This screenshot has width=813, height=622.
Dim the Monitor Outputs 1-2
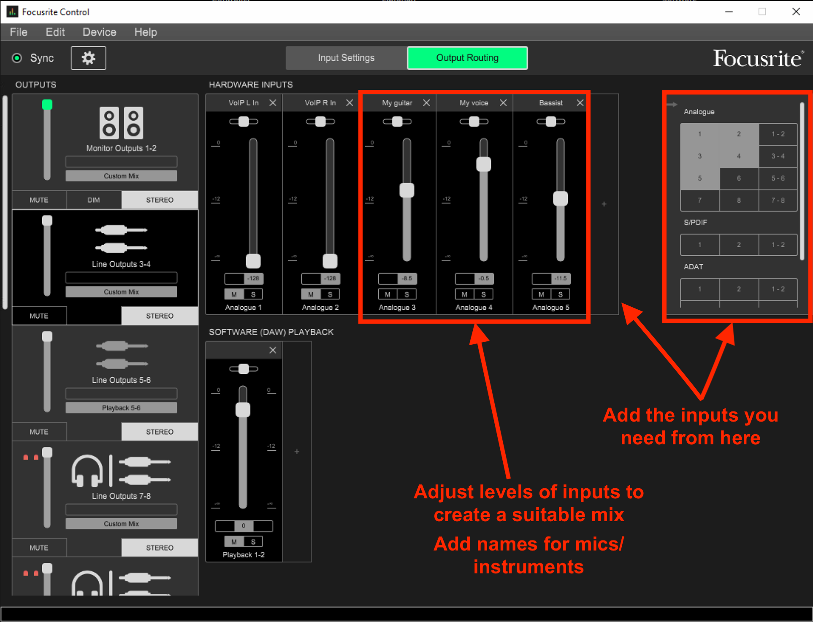pos(94,200)
